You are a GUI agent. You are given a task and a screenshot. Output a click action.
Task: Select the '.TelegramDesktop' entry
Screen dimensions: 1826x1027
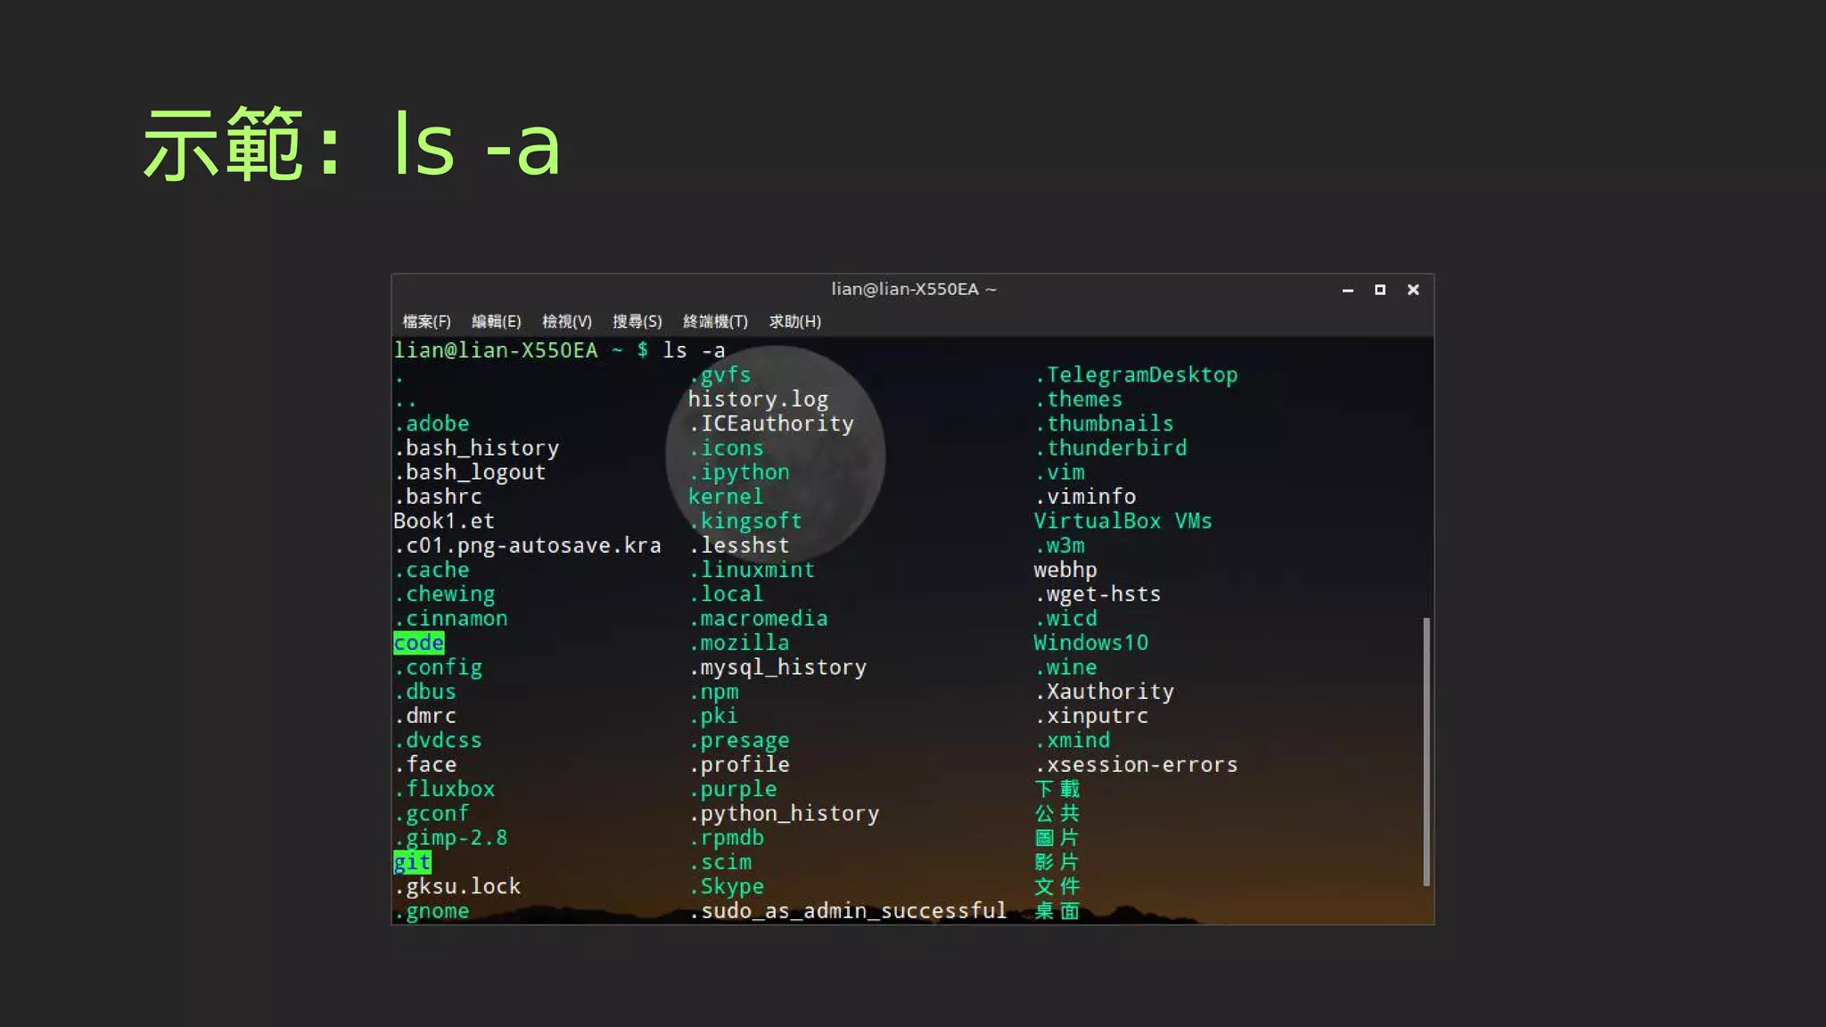pyautogui.click(x=1136, y=374)
